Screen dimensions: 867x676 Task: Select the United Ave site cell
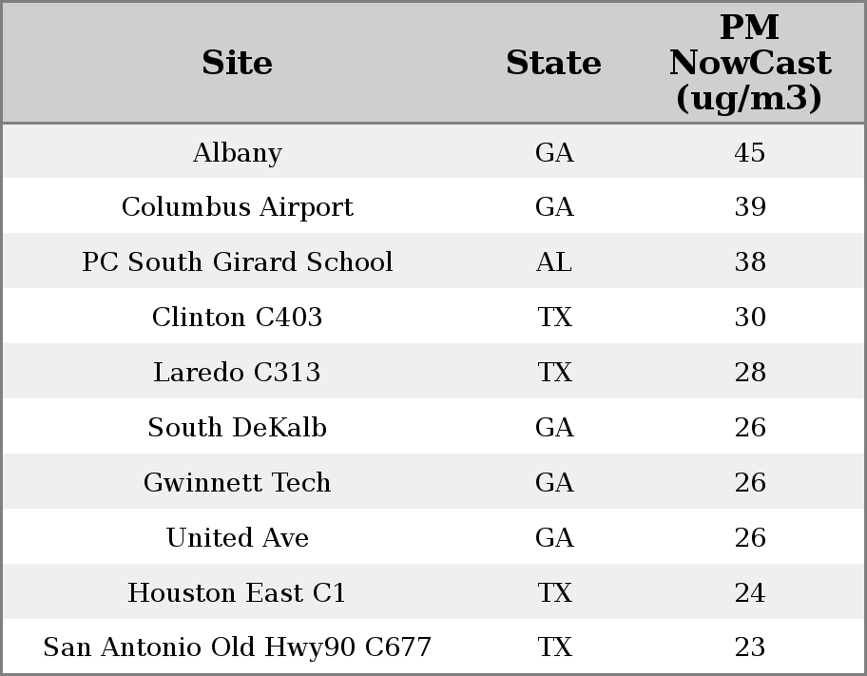coord(237,538)
